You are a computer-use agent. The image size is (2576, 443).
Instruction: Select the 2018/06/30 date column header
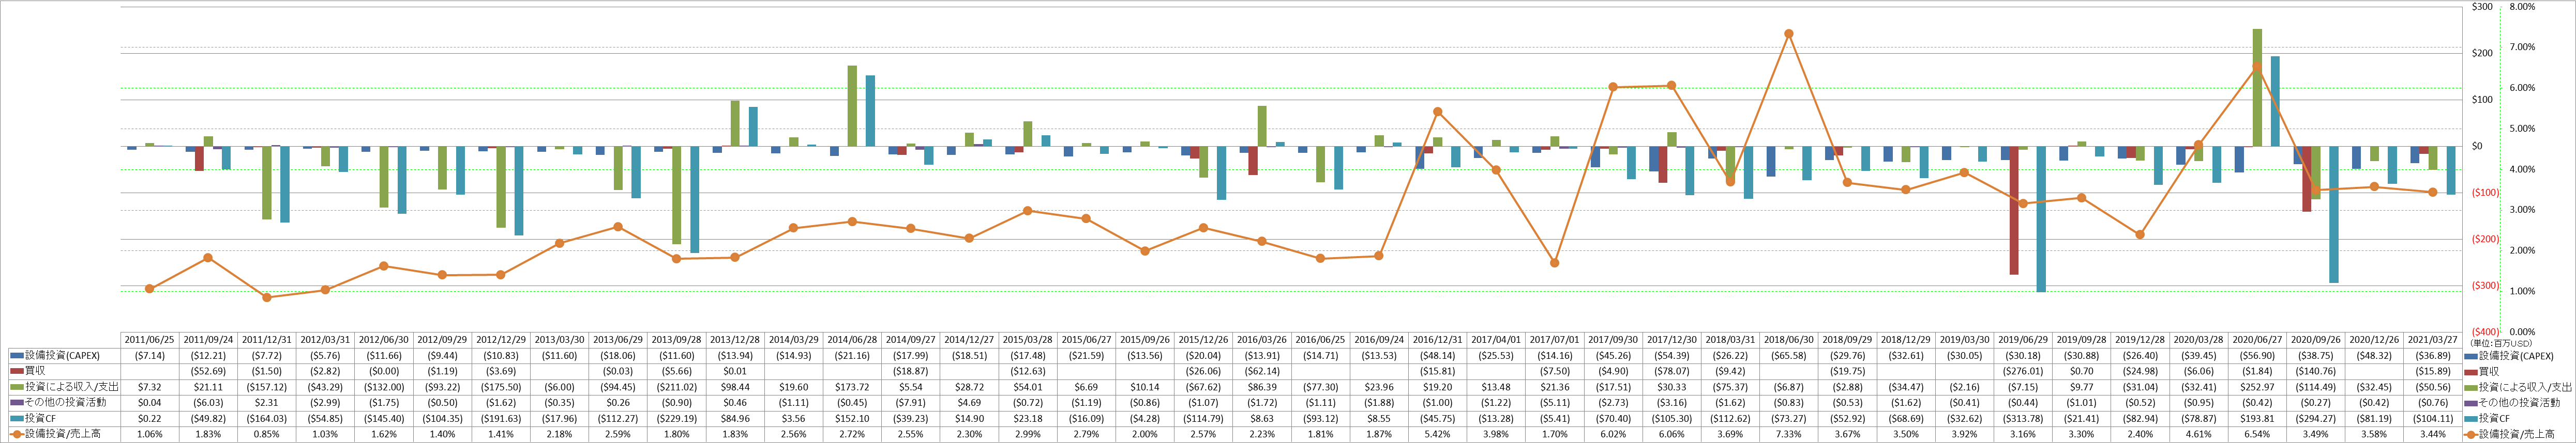(1789, 340)
